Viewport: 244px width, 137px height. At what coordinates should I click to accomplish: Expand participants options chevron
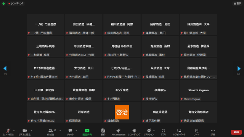click(x=60, y=131)
